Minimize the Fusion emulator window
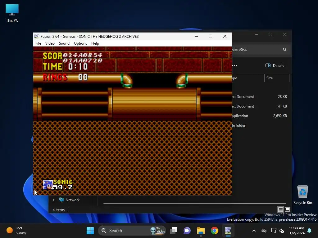 coord(197,37)
